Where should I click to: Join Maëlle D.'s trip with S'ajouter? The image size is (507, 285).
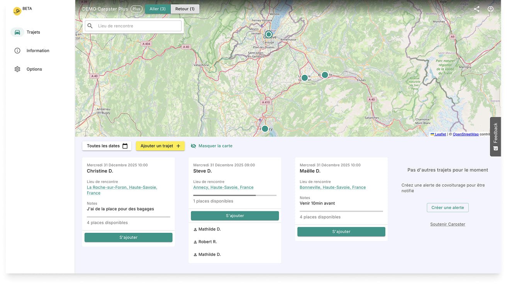click(x=341, y=232)
